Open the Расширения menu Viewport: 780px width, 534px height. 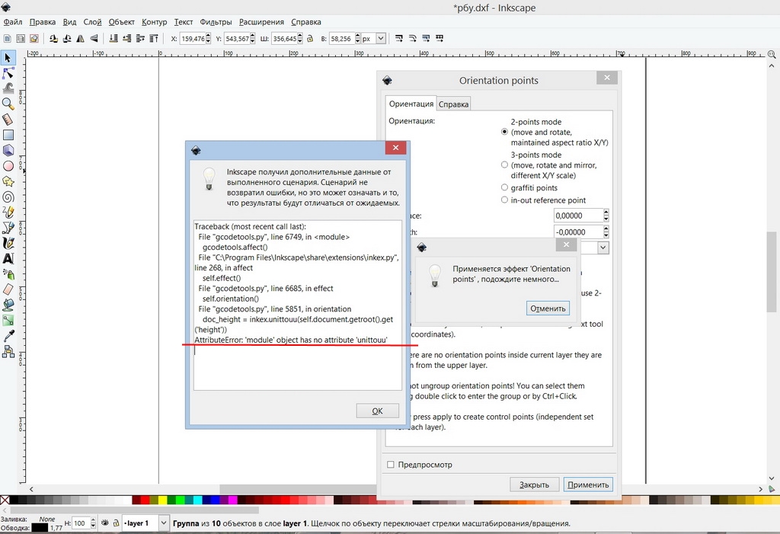[x=262, y=22]
